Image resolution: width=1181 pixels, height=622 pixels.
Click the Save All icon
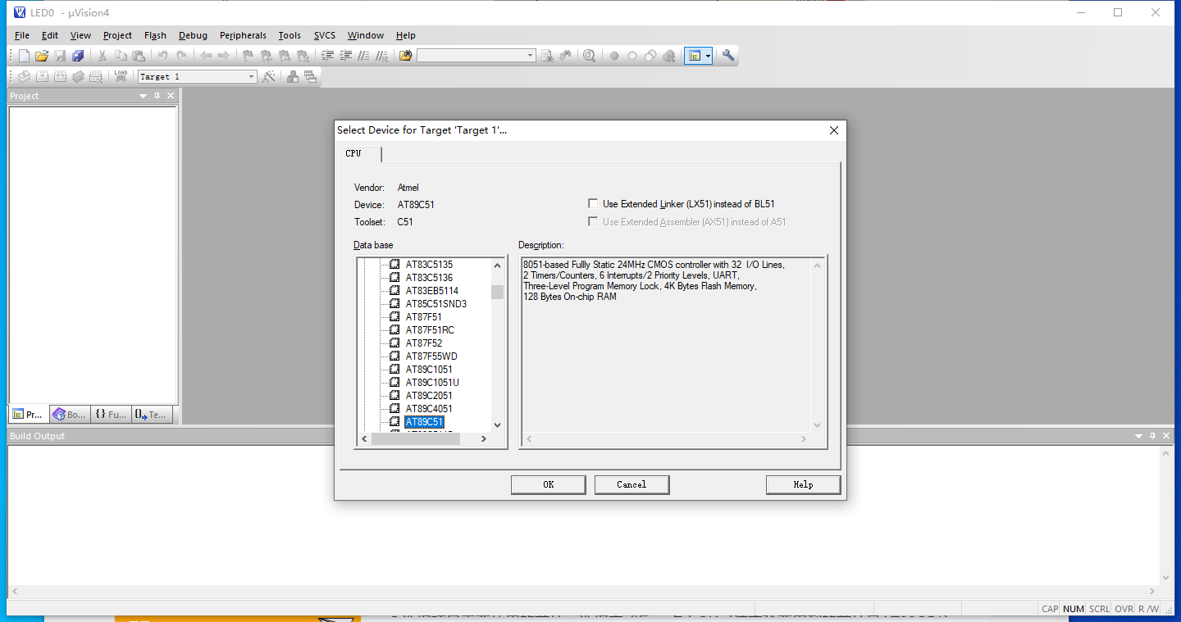coord(78,56)
